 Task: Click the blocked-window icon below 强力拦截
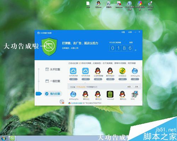click(62, 102)
